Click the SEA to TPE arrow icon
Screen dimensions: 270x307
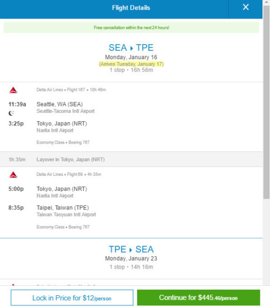[132, 48]
